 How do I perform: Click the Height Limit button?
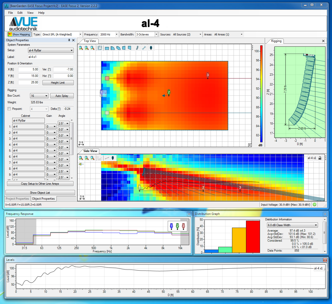pos(58,83)
